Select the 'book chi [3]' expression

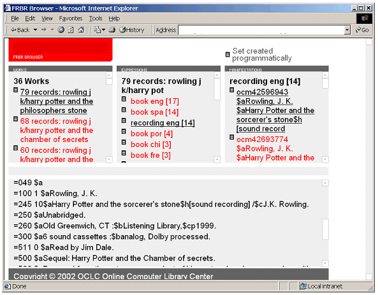151,145
